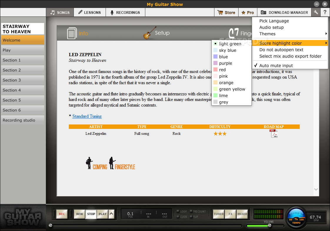
Task: Open Section 4 in sidebar
Action: (x=23, y=90)
